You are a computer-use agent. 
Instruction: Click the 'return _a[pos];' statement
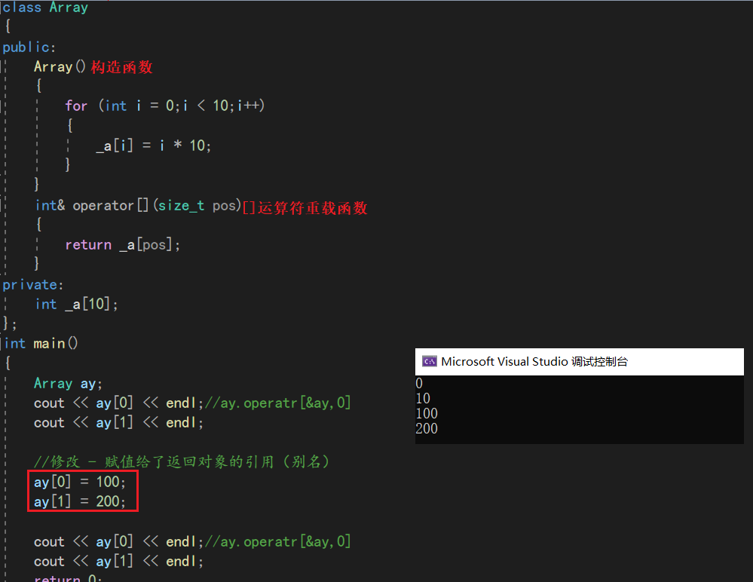point(122,245)
